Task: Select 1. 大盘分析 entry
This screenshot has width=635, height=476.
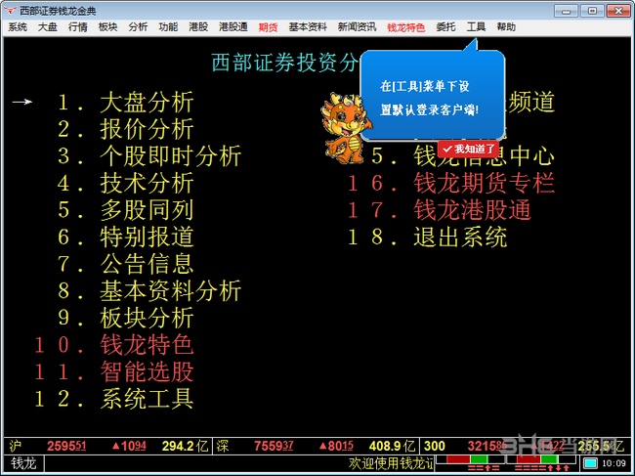Action: point(126,102)
